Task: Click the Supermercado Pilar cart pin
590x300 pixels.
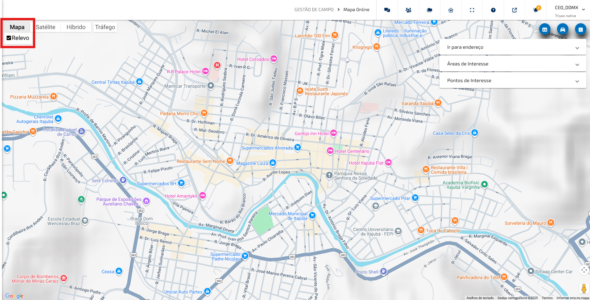Action: pos(415,198)
